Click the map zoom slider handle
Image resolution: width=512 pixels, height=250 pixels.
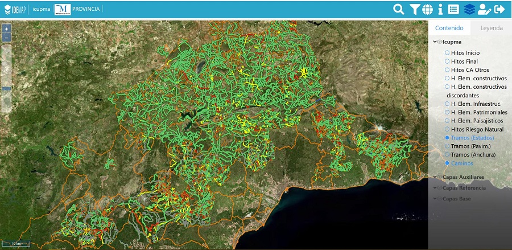coord(6,89)
